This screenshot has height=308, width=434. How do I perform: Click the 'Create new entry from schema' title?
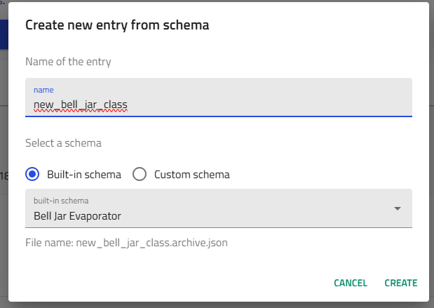[117, 25]
